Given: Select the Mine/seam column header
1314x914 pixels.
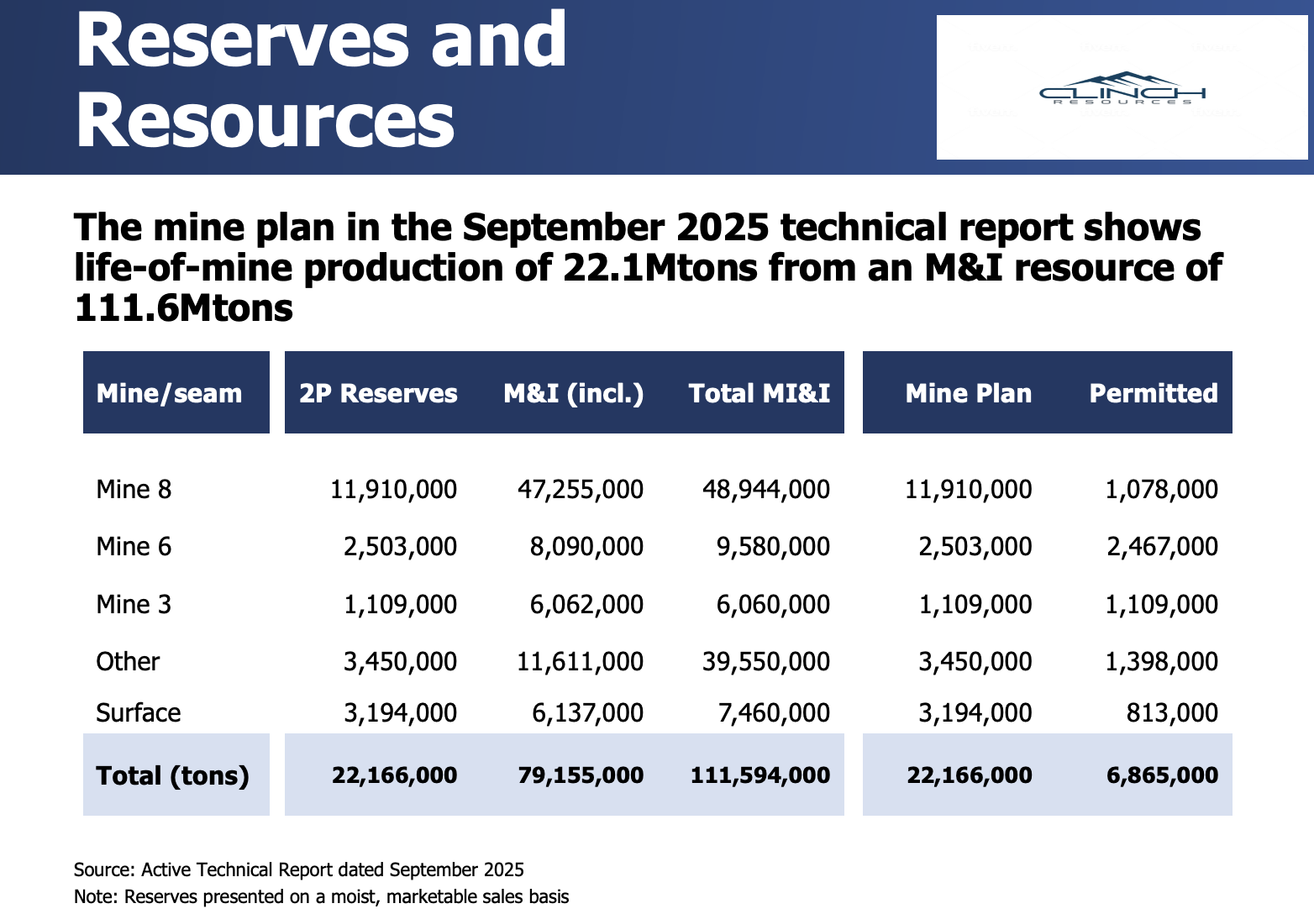Looking at the screenshot, I should tap(170, 393).
